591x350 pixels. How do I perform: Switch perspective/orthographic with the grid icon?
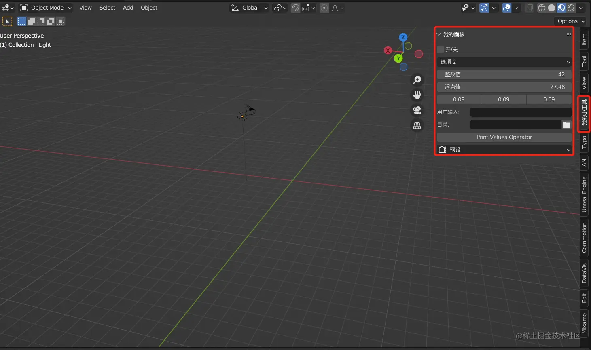click(x=417, y=125)
